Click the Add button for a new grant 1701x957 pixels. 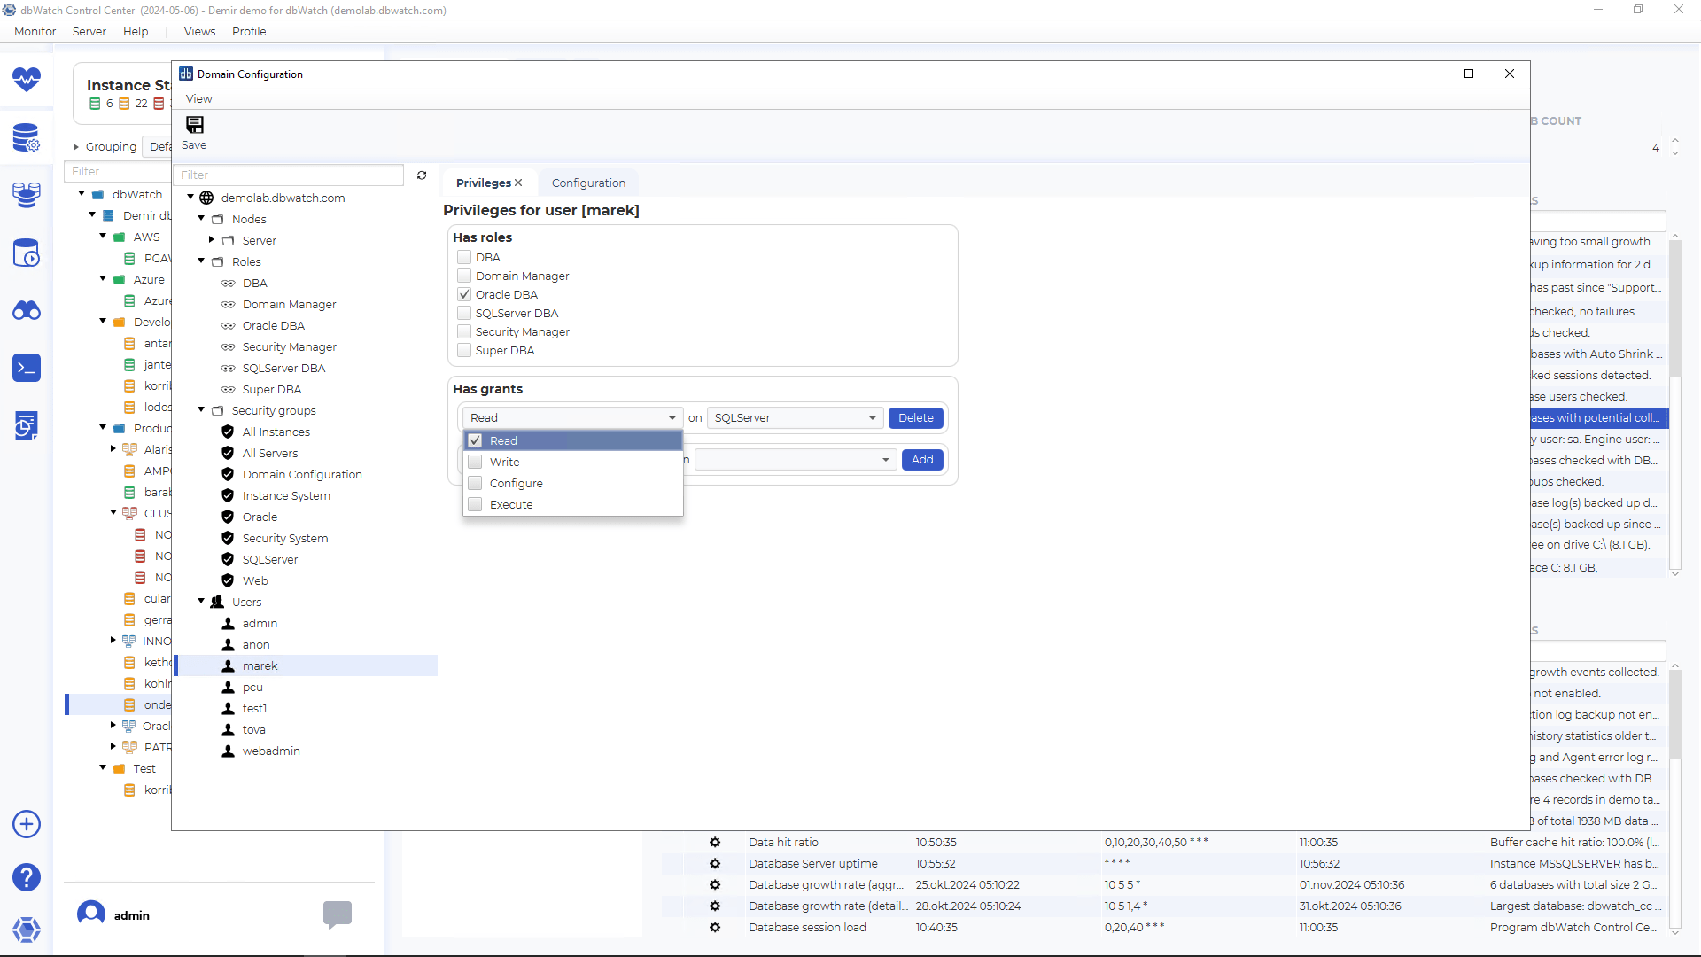coord(922,460)
